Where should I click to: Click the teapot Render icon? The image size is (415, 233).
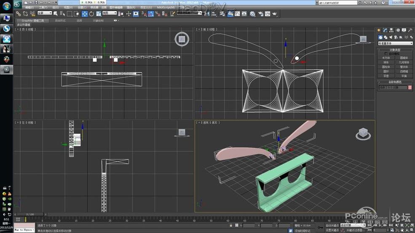point(274,13)
